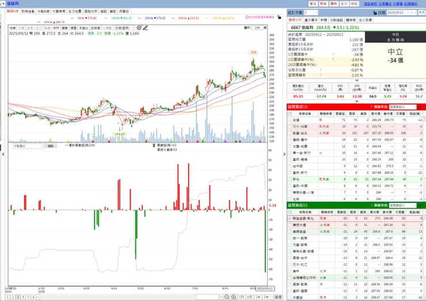Open dropdown arrow after 3年 button

(x=272, y=297)
